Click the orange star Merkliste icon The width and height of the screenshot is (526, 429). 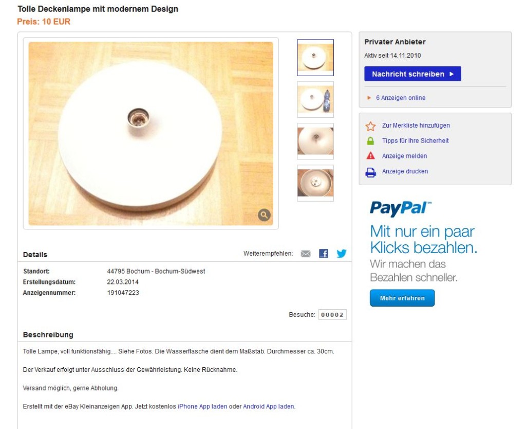[370, 126]
